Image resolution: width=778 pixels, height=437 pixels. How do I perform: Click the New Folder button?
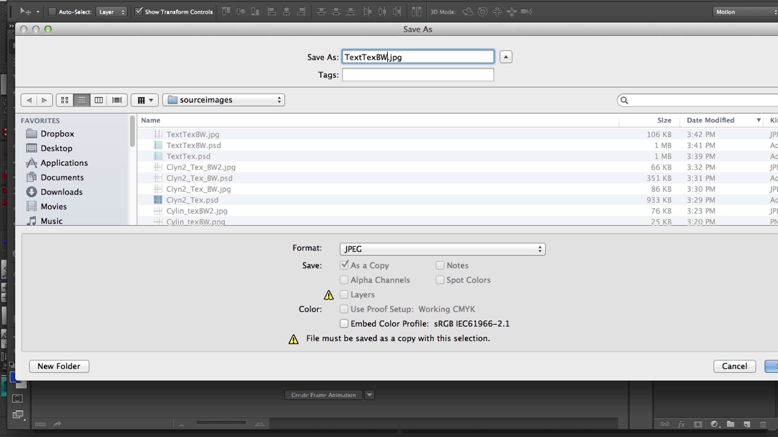coord(59,366)
